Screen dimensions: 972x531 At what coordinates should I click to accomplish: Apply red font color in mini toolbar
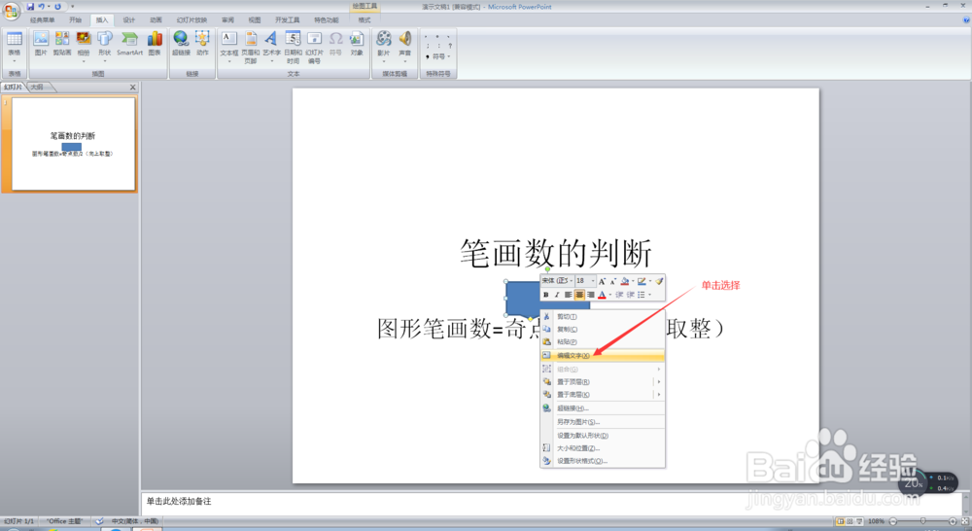click(602, 295)
